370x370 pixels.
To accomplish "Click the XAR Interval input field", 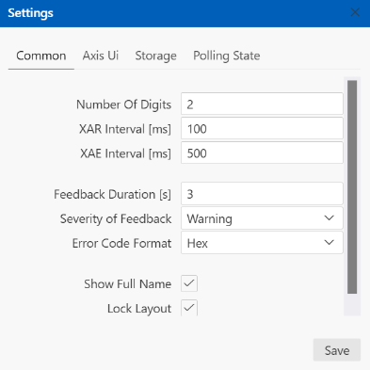I will pyautogui.click(x=262, y=128).
